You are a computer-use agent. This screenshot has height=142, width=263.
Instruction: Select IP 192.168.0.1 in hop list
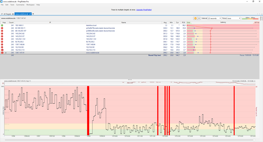click(19, 25)
